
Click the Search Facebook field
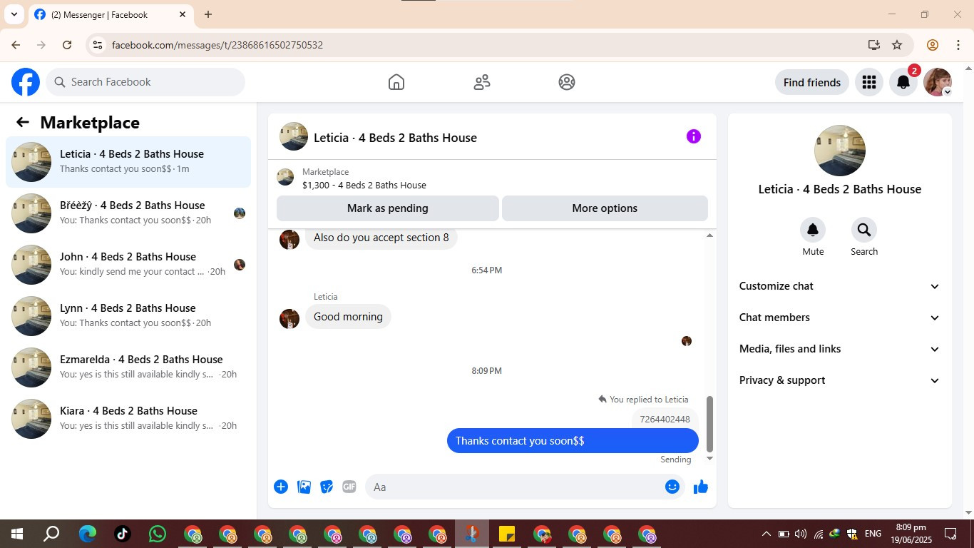click(145, 82)
